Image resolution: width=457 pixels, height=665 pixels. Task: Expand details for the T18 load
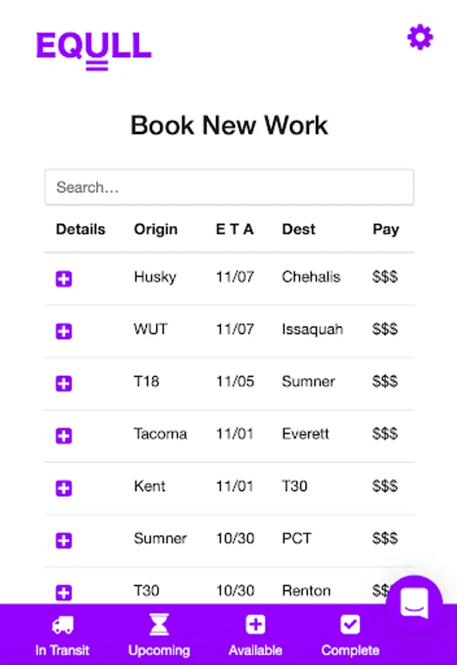[x=64, y=383]
